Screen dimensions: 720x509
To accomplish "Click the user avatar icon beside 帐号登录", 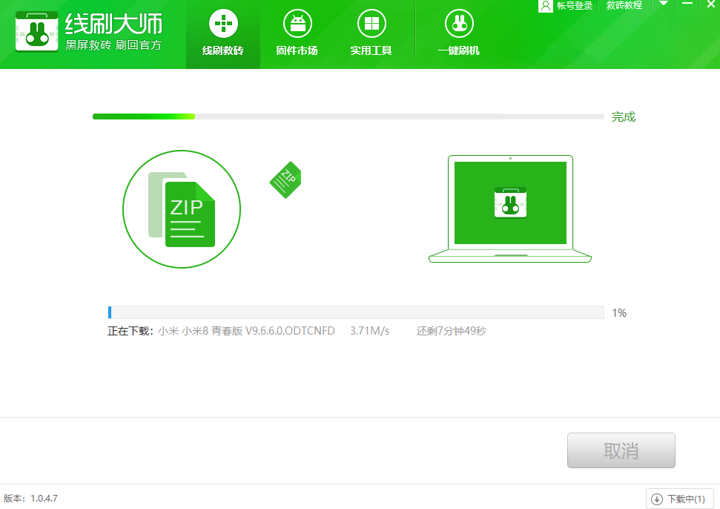I will point(546,5).
